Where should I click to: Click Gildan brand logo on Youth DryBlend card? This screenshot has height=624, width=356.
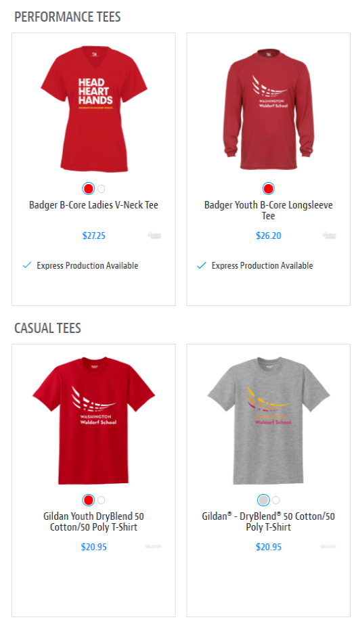[x=153, y=547]
